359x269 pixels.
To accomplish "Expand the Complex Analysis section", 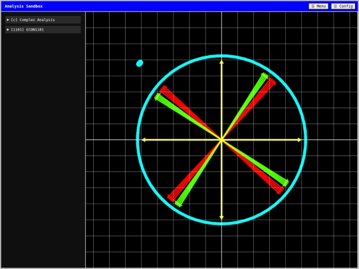I will [43, 20].
